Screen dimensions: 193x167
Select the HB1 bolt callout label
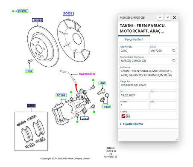click(x=102, y=83)
